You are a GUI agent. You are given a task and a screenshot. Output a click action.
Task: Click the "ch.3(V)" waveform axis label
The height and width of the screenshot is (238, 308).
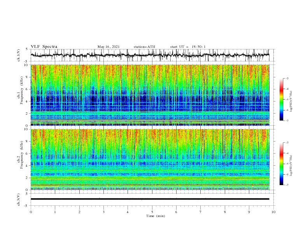click(x=19, y=199)
